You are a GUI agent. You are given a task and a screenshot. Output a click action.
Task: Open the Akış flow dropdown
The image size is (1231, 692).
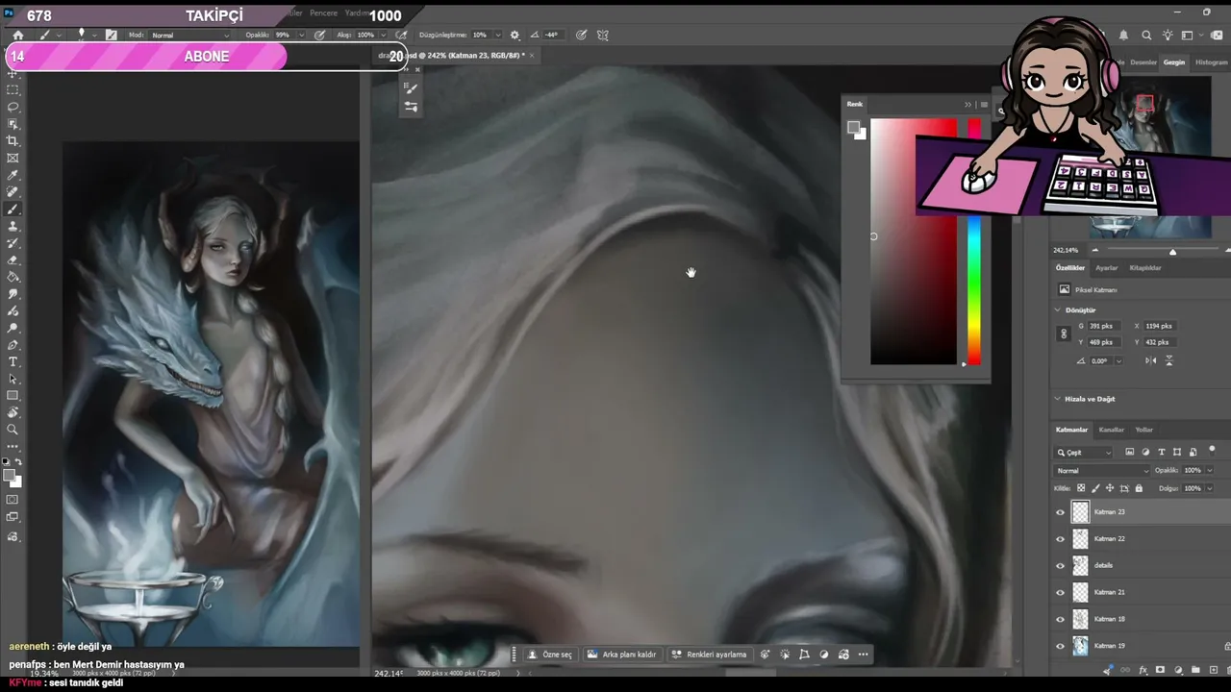coord(384,35)
